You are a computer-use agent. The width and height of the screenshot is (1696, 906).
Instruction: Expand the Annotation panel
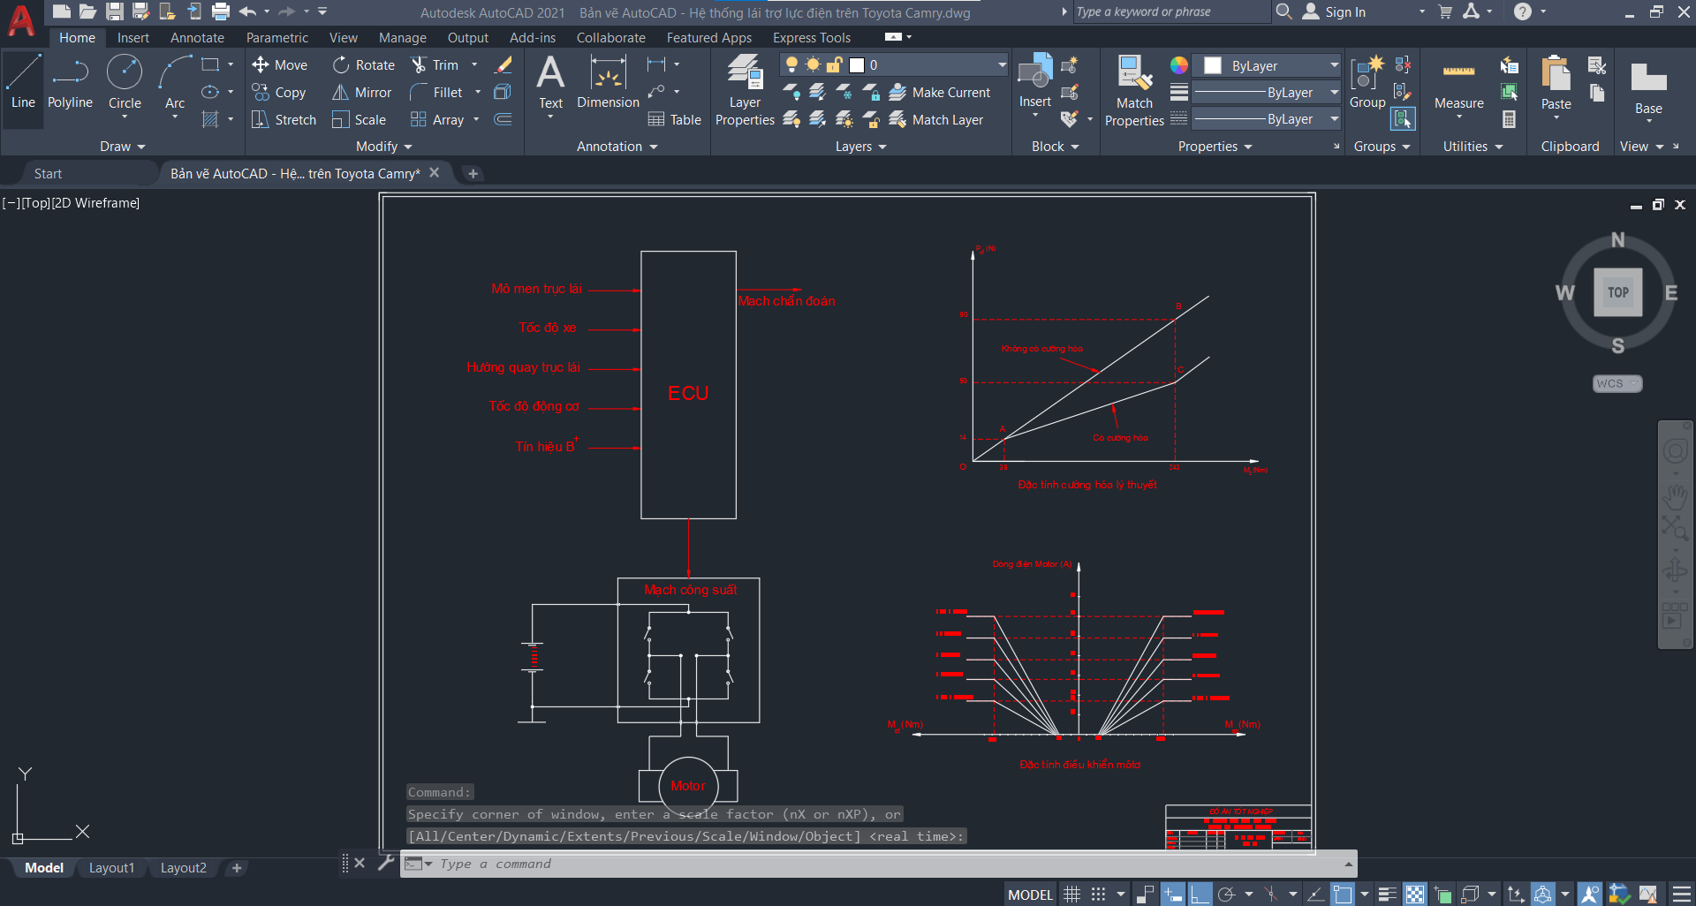pos(617,147)
